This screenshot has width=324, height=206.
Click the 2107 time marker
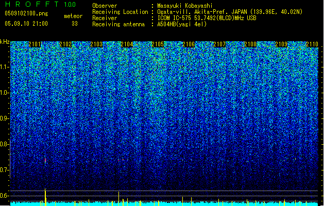click(219, 44)
